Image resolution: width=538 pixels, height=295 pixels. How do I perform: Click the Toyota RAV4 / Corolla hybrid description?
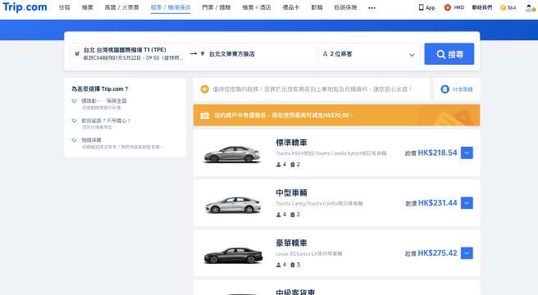331,153
